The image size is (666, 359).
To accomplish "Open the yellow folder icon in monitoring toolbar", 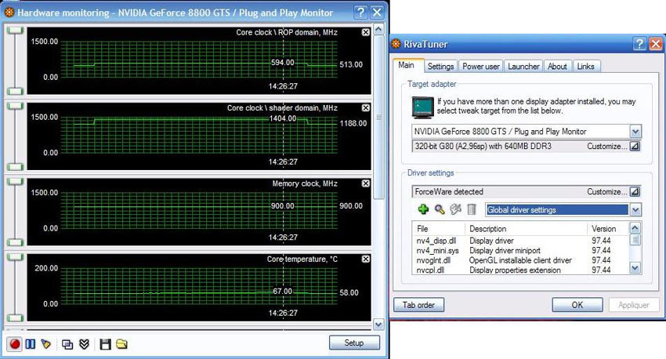I will pyautogui.click(x=121, y=343).
